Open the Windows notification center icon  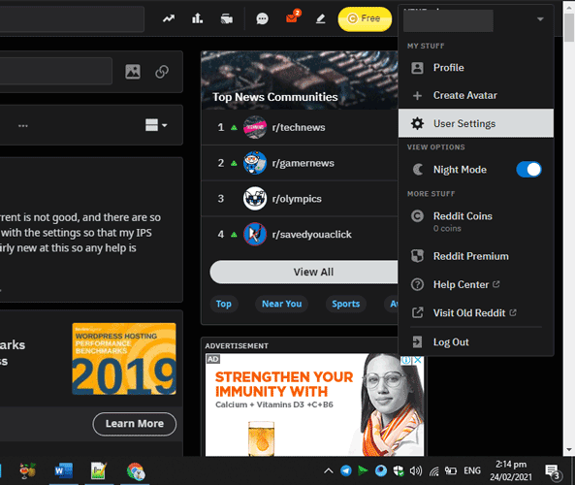[x=553, y=471]
